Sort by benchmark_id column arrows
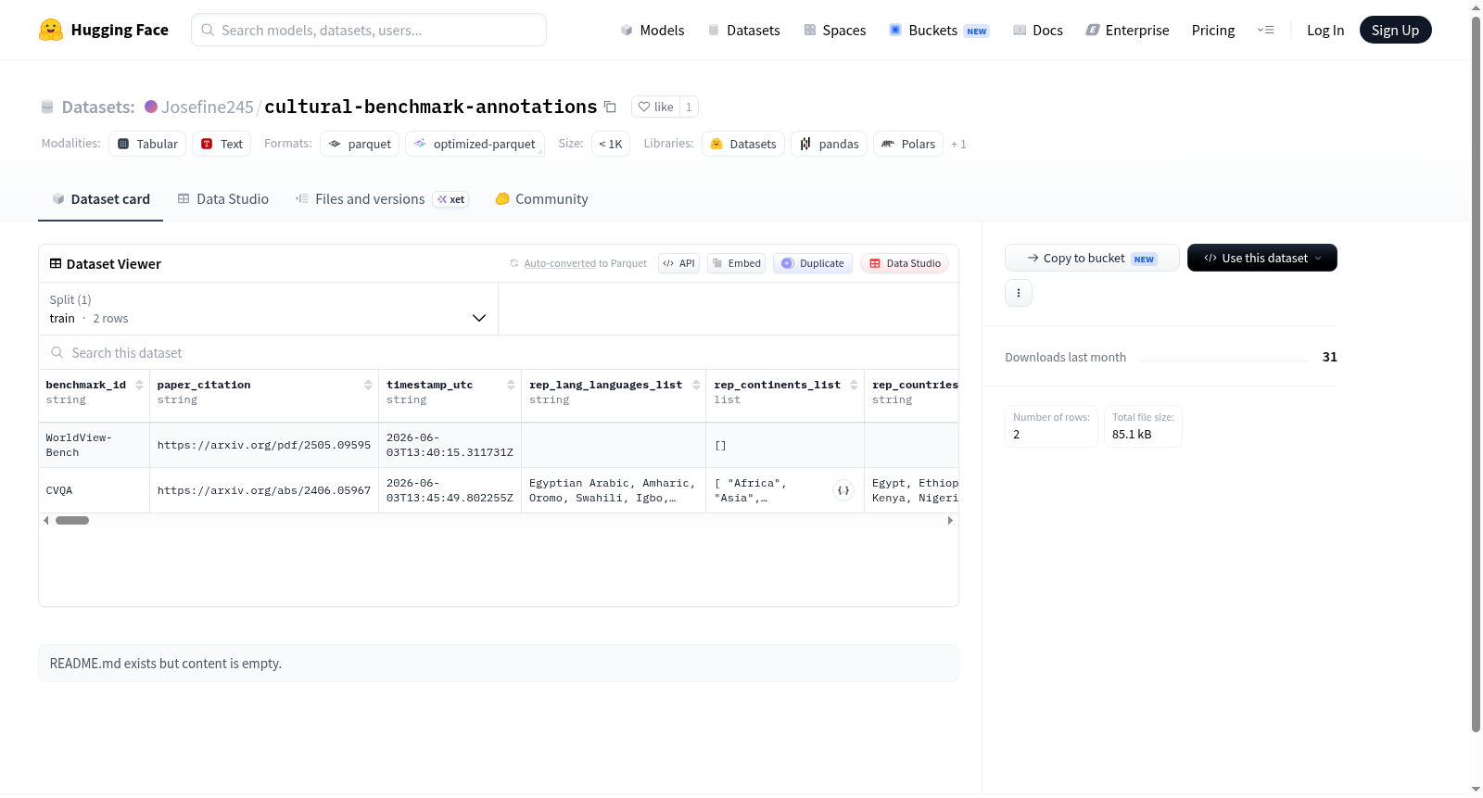 click(139, 385)
